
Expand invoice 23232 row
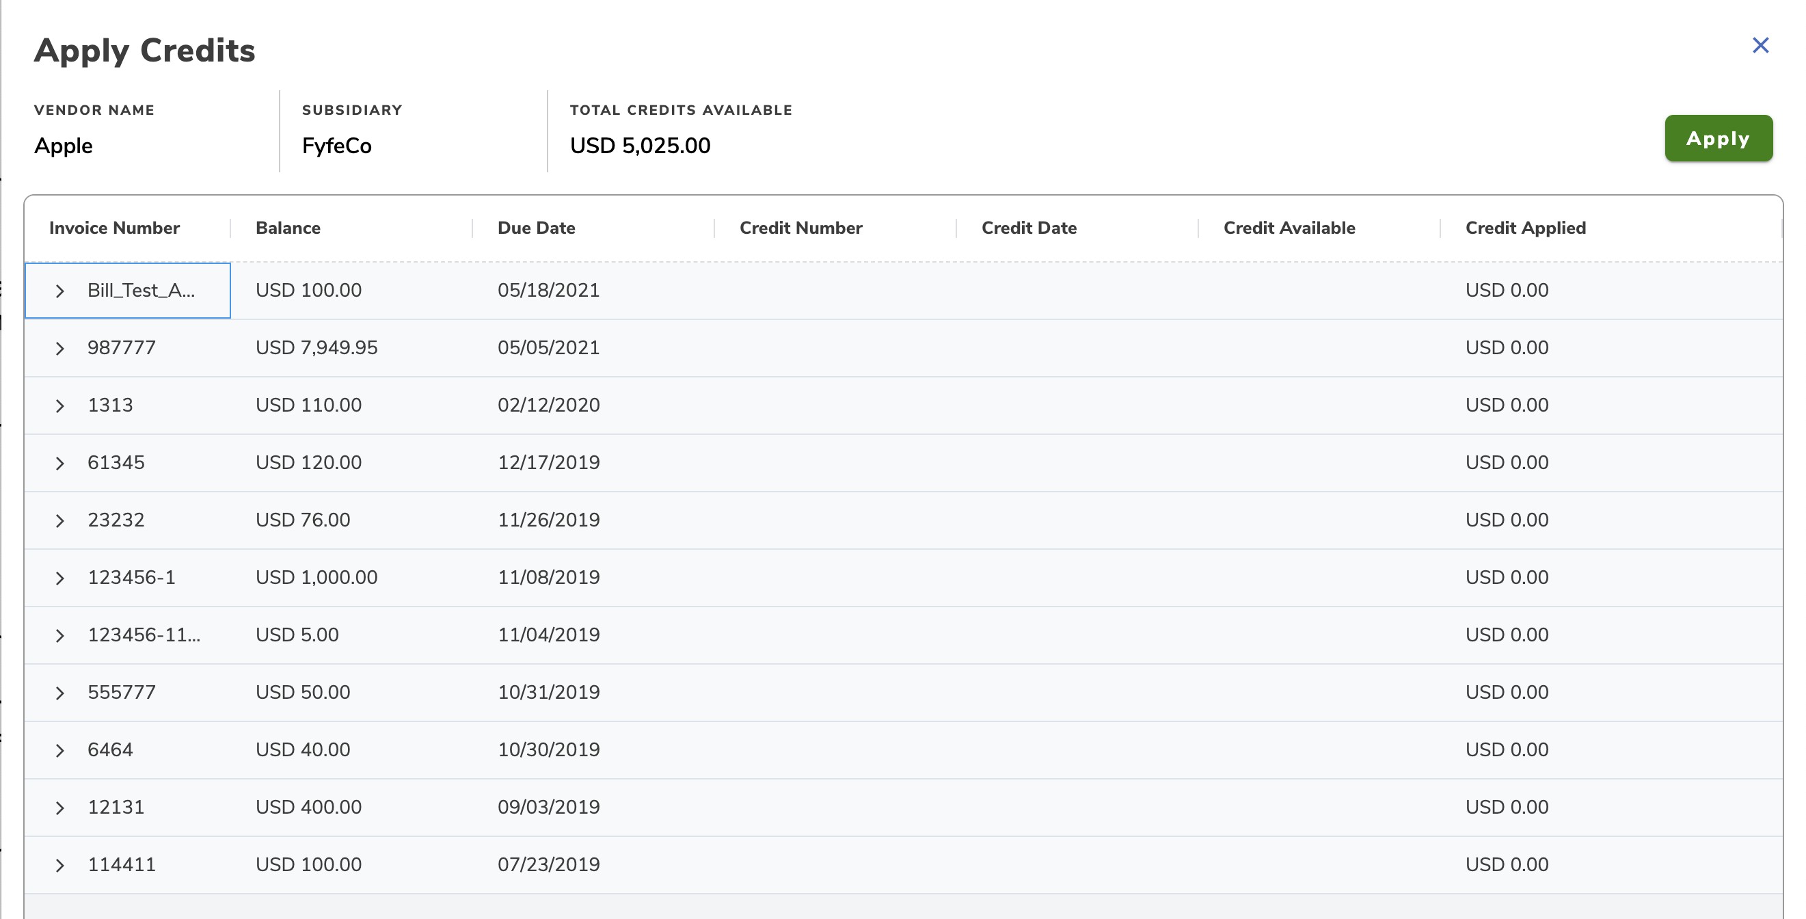tap(59, 521)
